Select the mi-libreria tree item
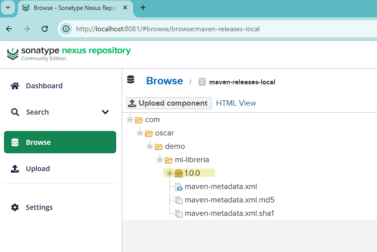Image resolution: width=377 pixels, height=252 pixels. tap(192, 160)
